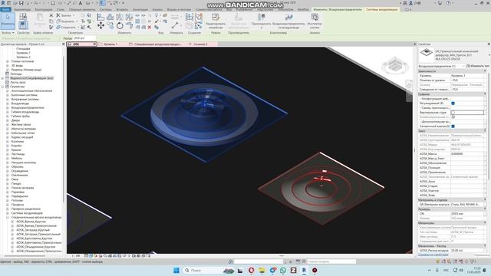Close the Project Browser panel
The width and height of the screenshot is (491, 276).
[64, 44]
